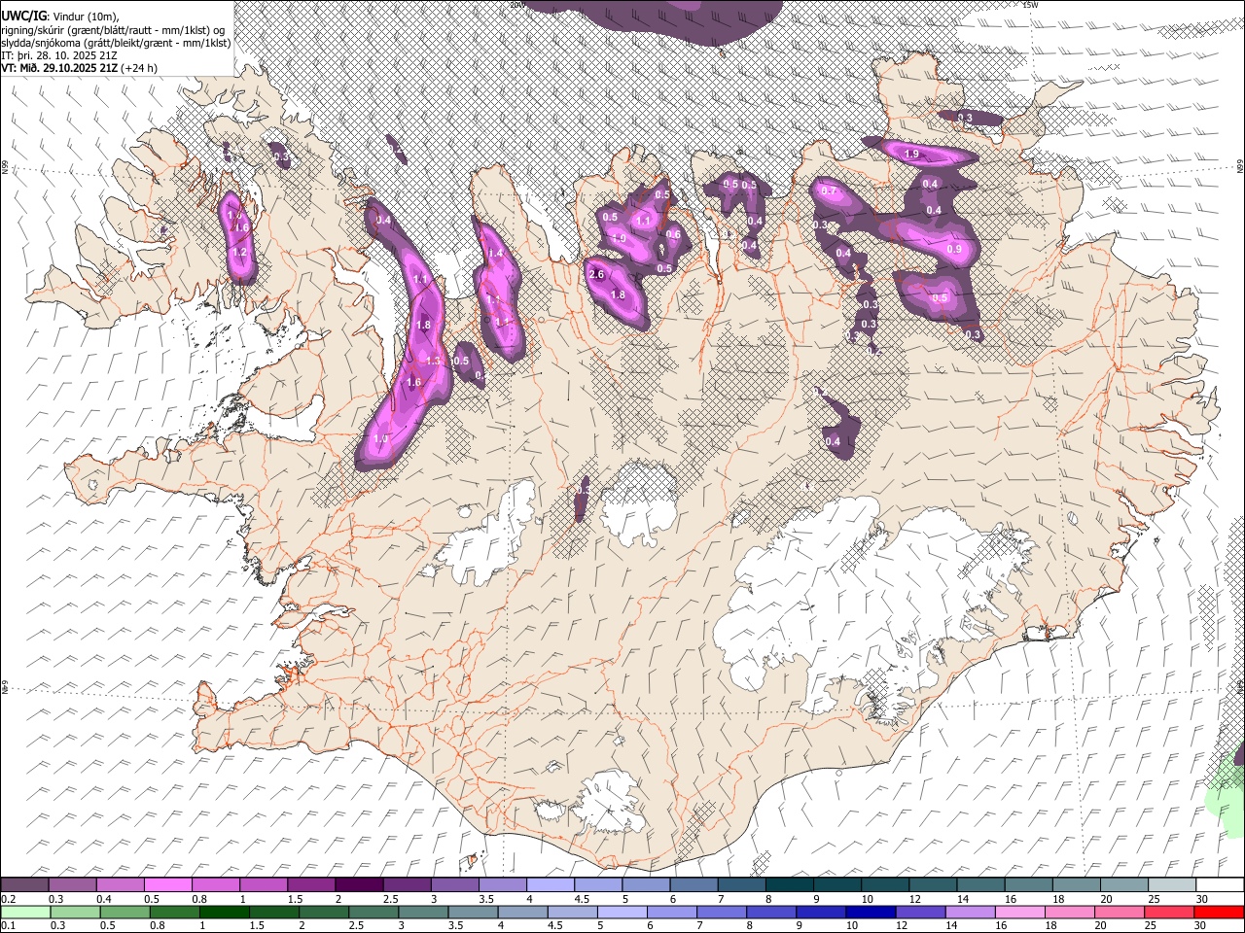This screenshot has height=933, width=1245.
Task: Select the deep blue lower swatch between 10 and 12
Action: (x=870, y=912)
